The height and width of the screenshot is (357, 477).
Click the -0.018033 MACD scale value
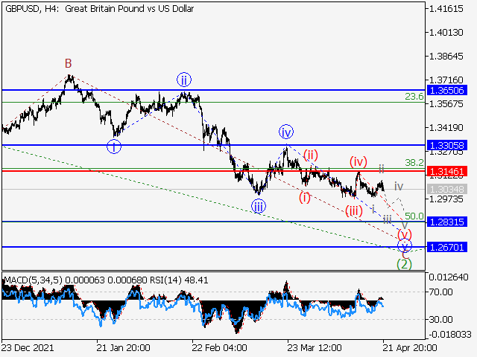pos(450,335)
